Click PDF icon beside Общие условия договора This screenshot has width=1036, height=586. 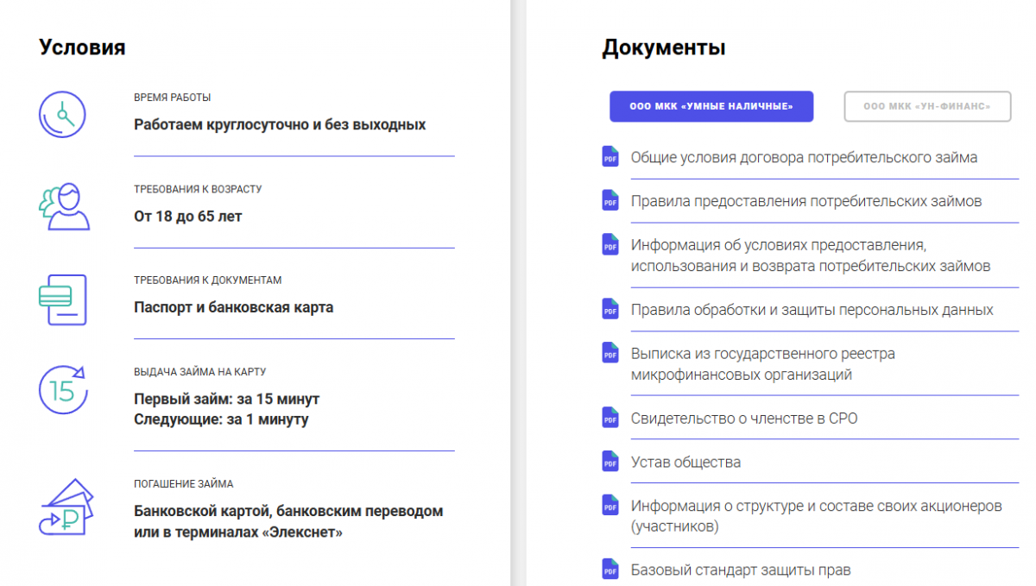pos(610,157)
